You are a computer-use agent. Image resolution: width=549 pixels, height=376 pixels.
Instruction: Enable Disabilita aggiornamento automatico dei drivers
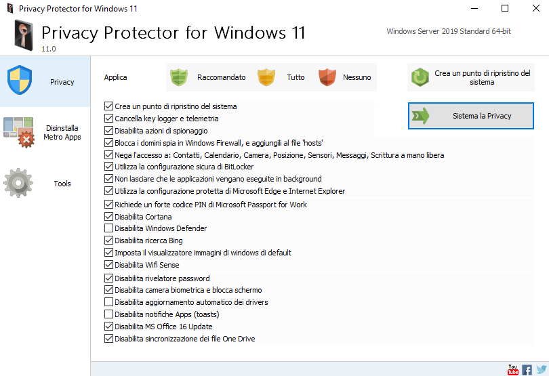[x=108, y=301]
